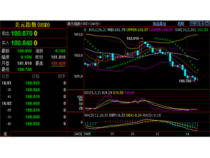Click the split-layout icon in chart header
Image resolution: width=210 pixels, height=158 pixels.
point(202,24)
